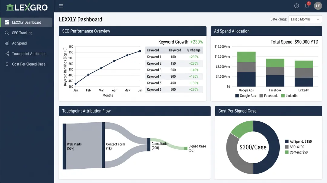Click the % Change column header

pos(193,50)
